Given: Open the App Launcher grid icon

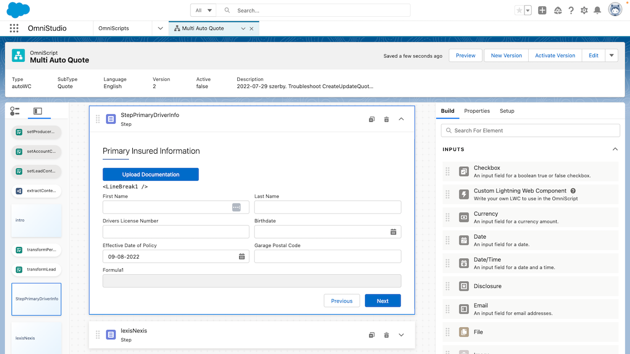Looking at the screenshot, I should click(14, 28).
